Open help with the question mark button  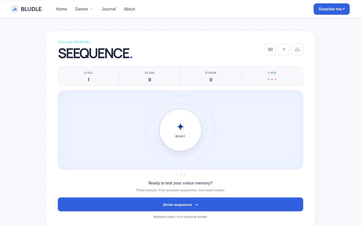pyautogui.click(x=284, y=49)
